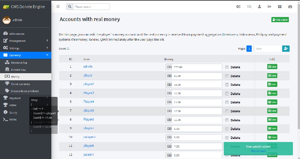Click the user profile icon in header

click(x=259, y=7)
